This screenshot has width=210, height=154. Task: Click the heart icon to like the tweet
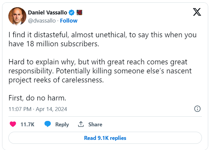tap(13, 124)
